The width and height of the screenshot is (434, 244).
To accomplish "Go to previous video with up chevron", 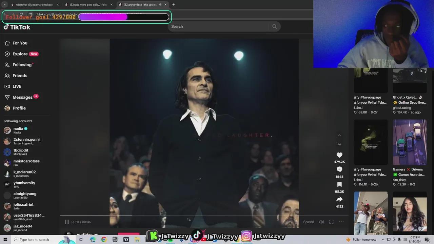I will pos(339,135).
